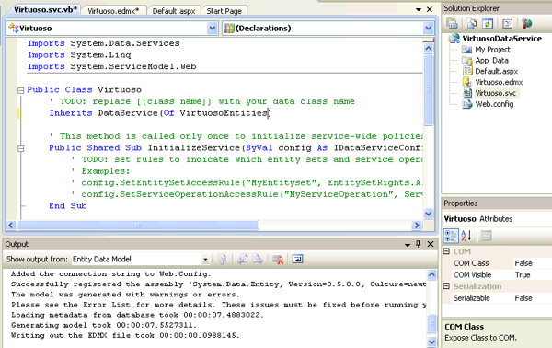Click editor vertical scrollbar down arrow
The width and height of the screenshot is (552, 348).
click(428, 213)
